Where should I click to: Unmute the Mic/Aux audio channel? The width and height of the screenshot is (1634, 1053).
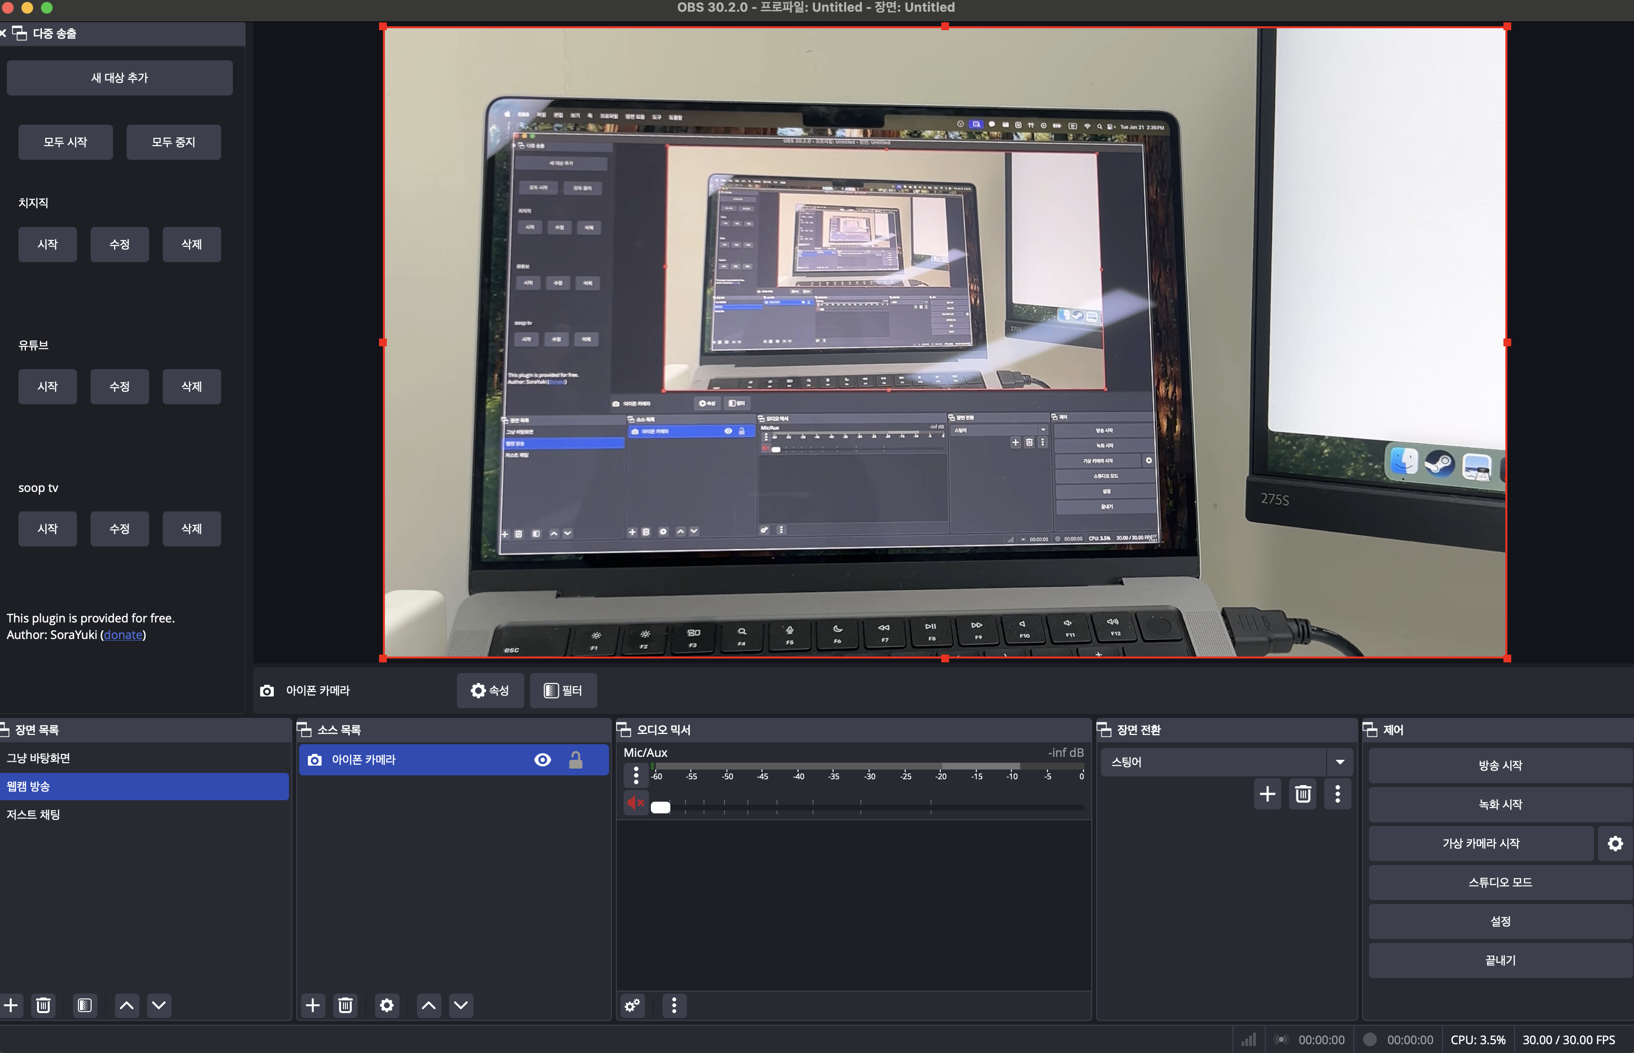[635, 803]
